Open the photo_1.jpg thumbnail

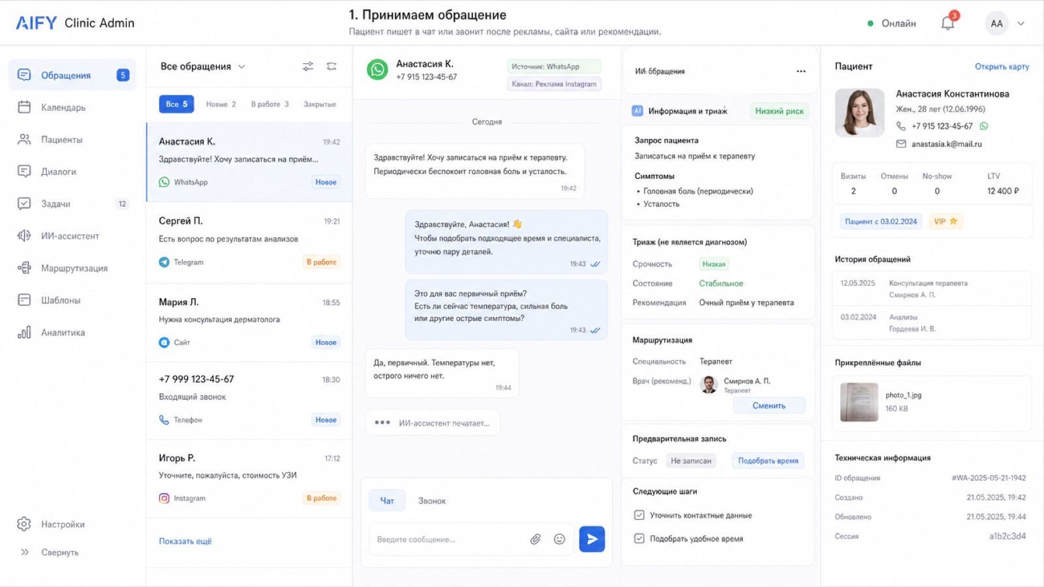coord(859,402)
